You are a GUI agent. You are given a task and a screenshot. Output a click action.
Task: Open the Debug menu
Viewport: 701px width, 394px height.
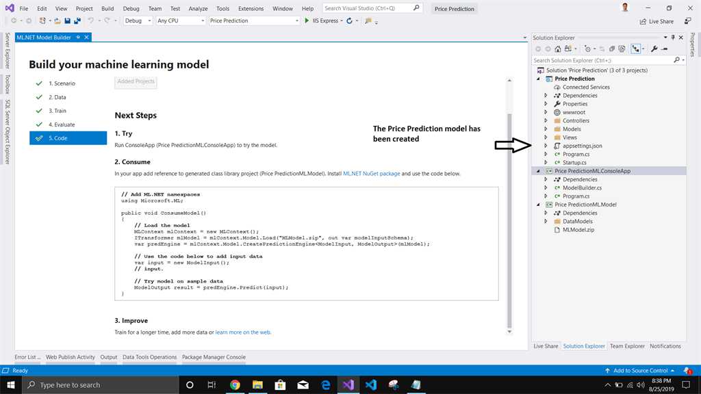[x=131, y=9]
